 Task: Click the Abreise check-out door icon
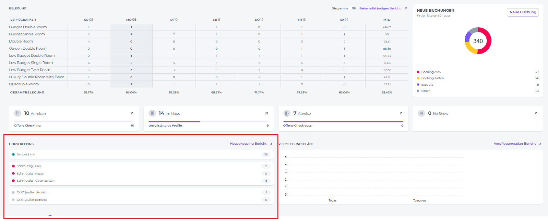(287, 113)
